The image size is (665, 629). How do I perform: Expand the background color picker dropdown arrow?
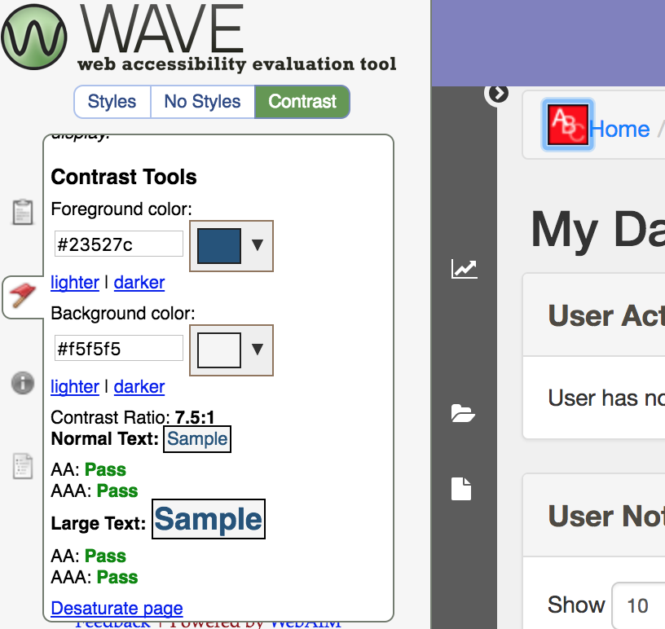[x=258, y=349]
